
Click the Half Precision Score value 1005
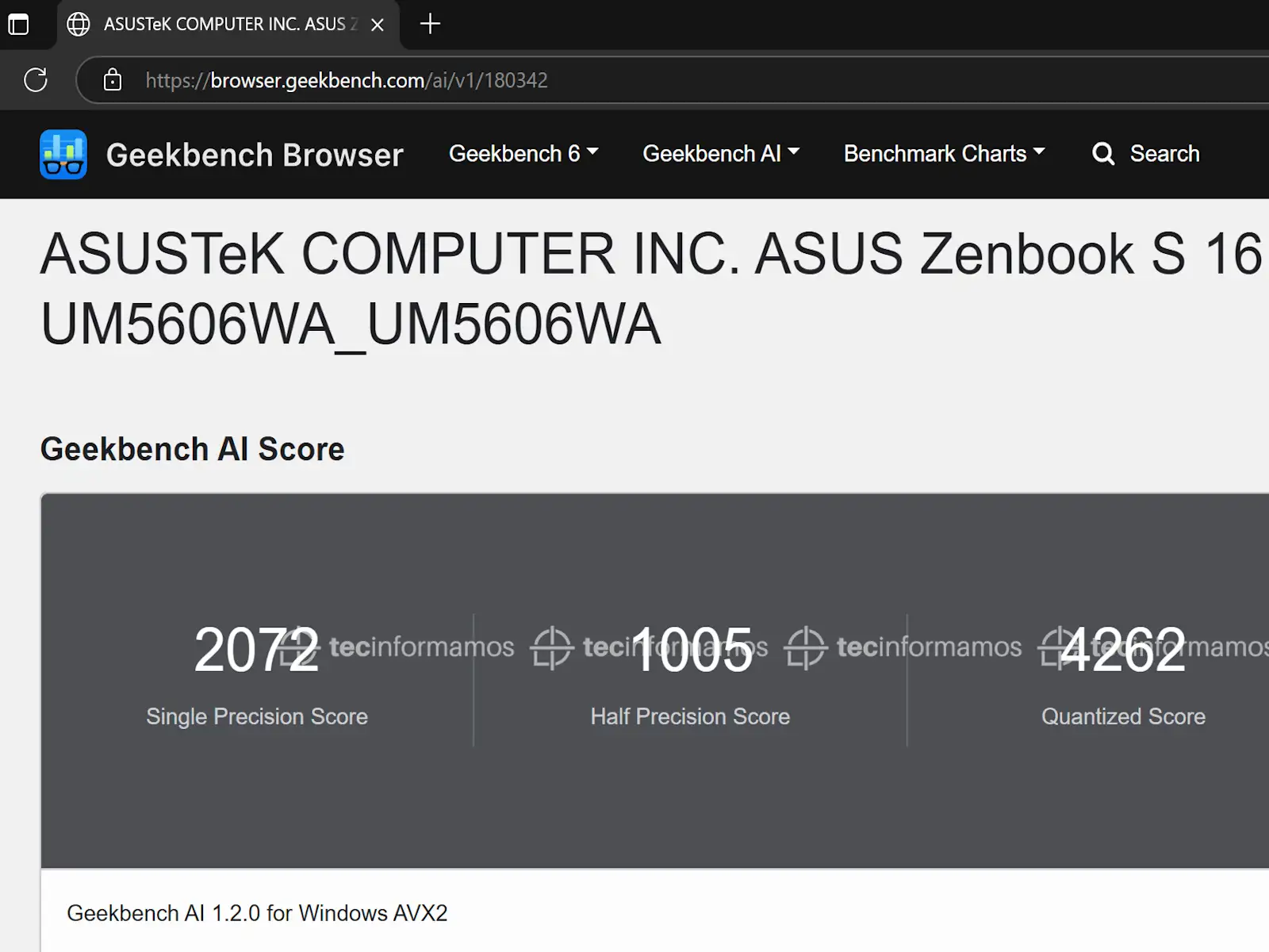(x=691, y=651)
